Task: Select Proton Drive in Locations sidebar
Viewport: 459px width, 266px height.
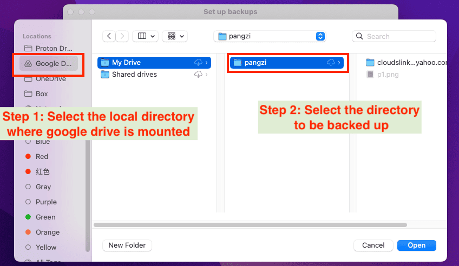Action: 49,48
